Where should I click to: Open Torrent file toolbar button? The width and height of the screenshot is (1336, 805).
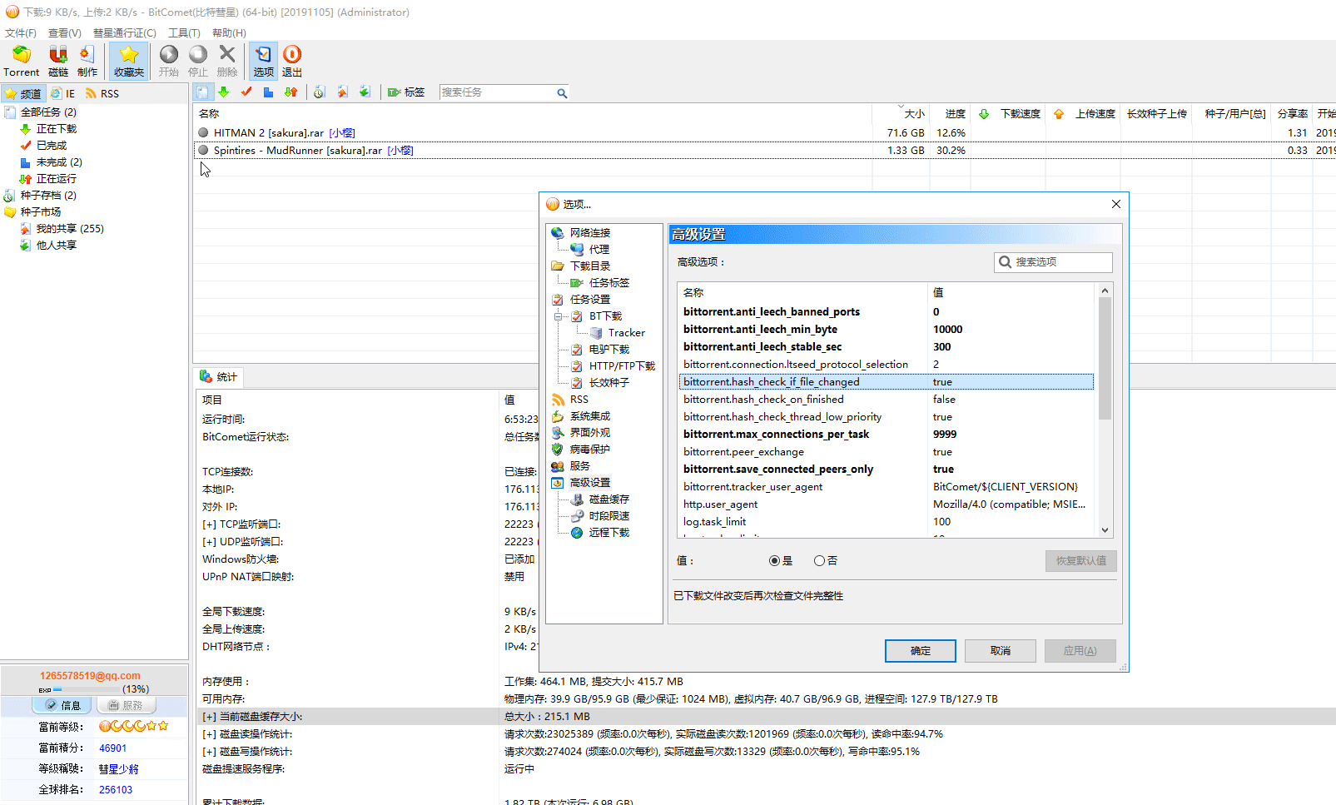[22, 62]
